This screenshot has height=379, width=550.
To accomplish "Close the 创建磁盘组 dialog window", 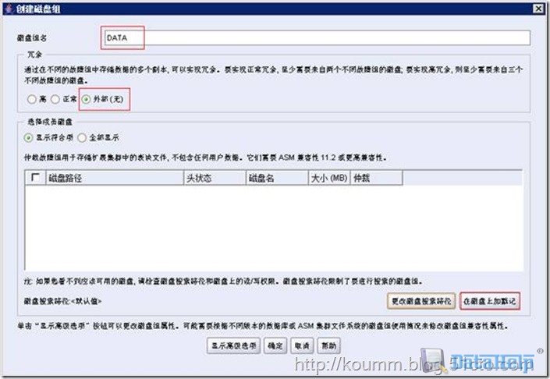I will click(x=538, y=9).
